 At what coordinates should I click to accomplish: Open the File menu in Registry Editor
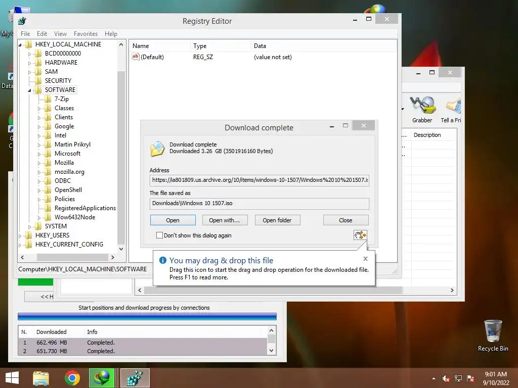[25, 34]
